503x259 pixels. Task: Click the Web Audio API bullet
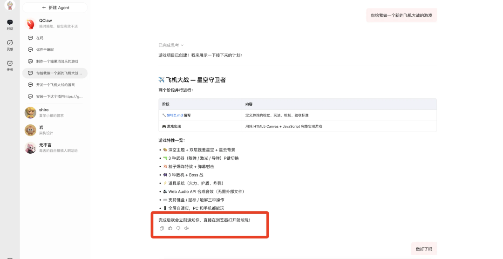pyautogui.click(x=204, y=191)
